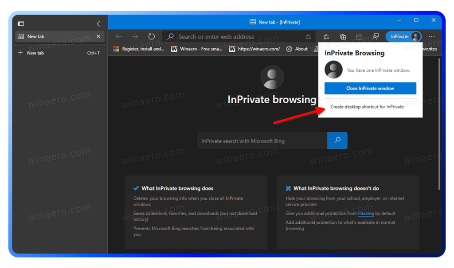The height and width of the screenshot is (268, 454).
Task: Click Close InPrivate window button
Action: tap(370, 88)
